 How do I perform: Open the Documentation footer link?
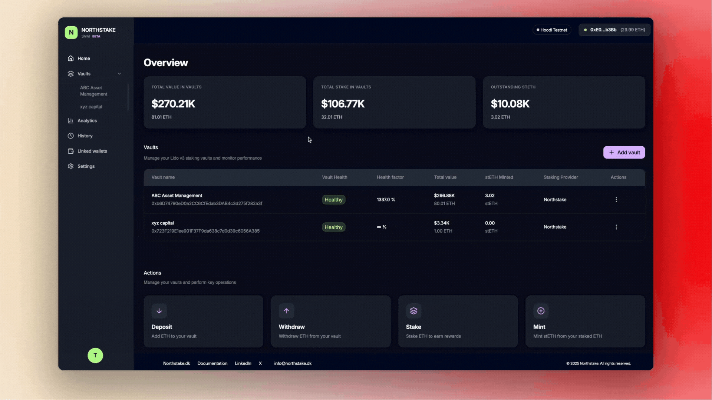pyautogui.click(x=212, y=363)
